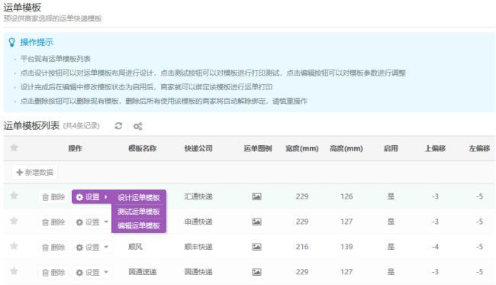Star the 汇通快递 template row
The width and height of the screenshot is (496, 285).
(x=14, y=196)
